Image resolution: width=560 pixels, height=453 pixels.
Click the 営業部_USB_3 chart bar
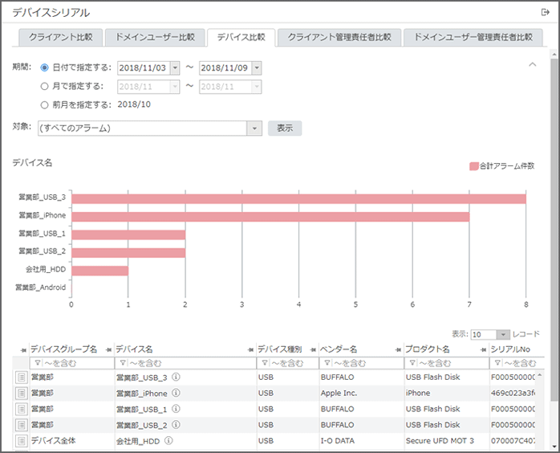click(x=298, y=199)
